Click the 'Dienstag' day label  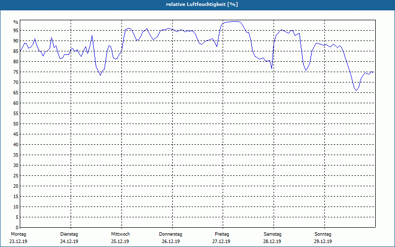[69, 234]
